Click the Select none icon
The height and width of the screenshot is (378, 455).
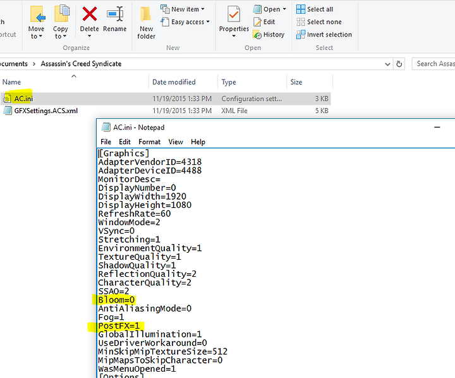click(301, 21)
